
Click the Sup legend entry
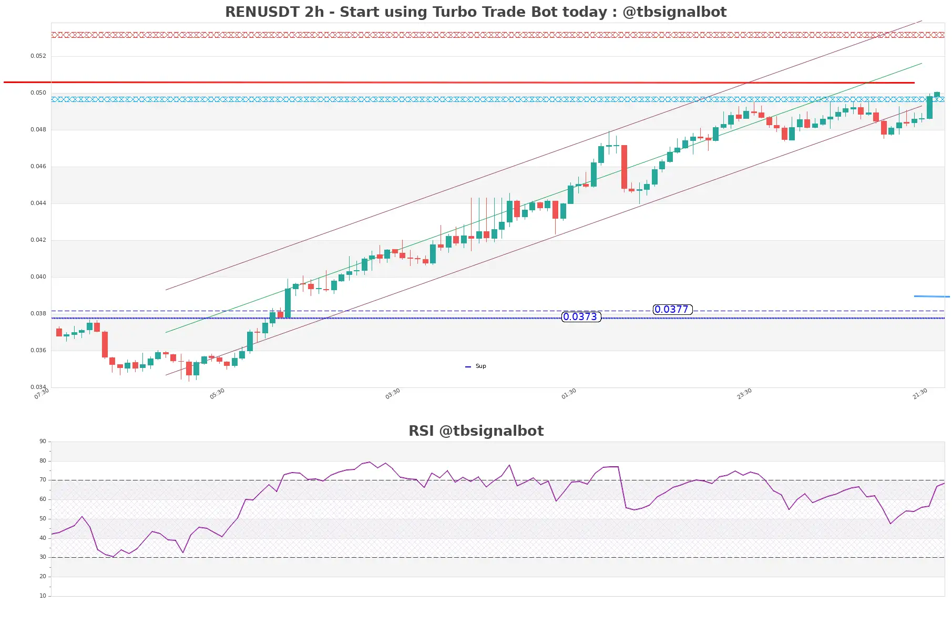point(476,366)
